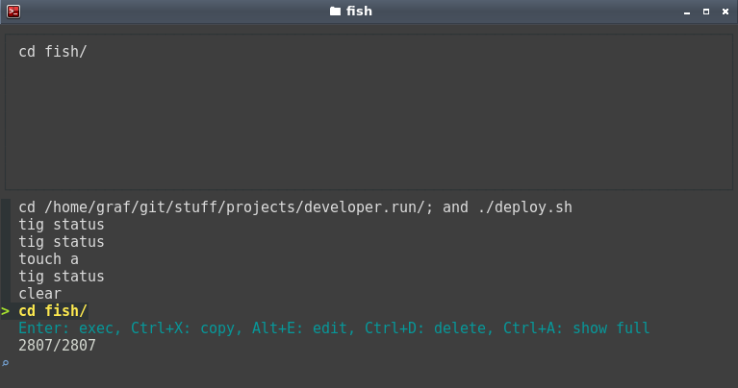Close the fish terminal window
The height and width of the screenshot is (388, 738).
click(725, 12)
